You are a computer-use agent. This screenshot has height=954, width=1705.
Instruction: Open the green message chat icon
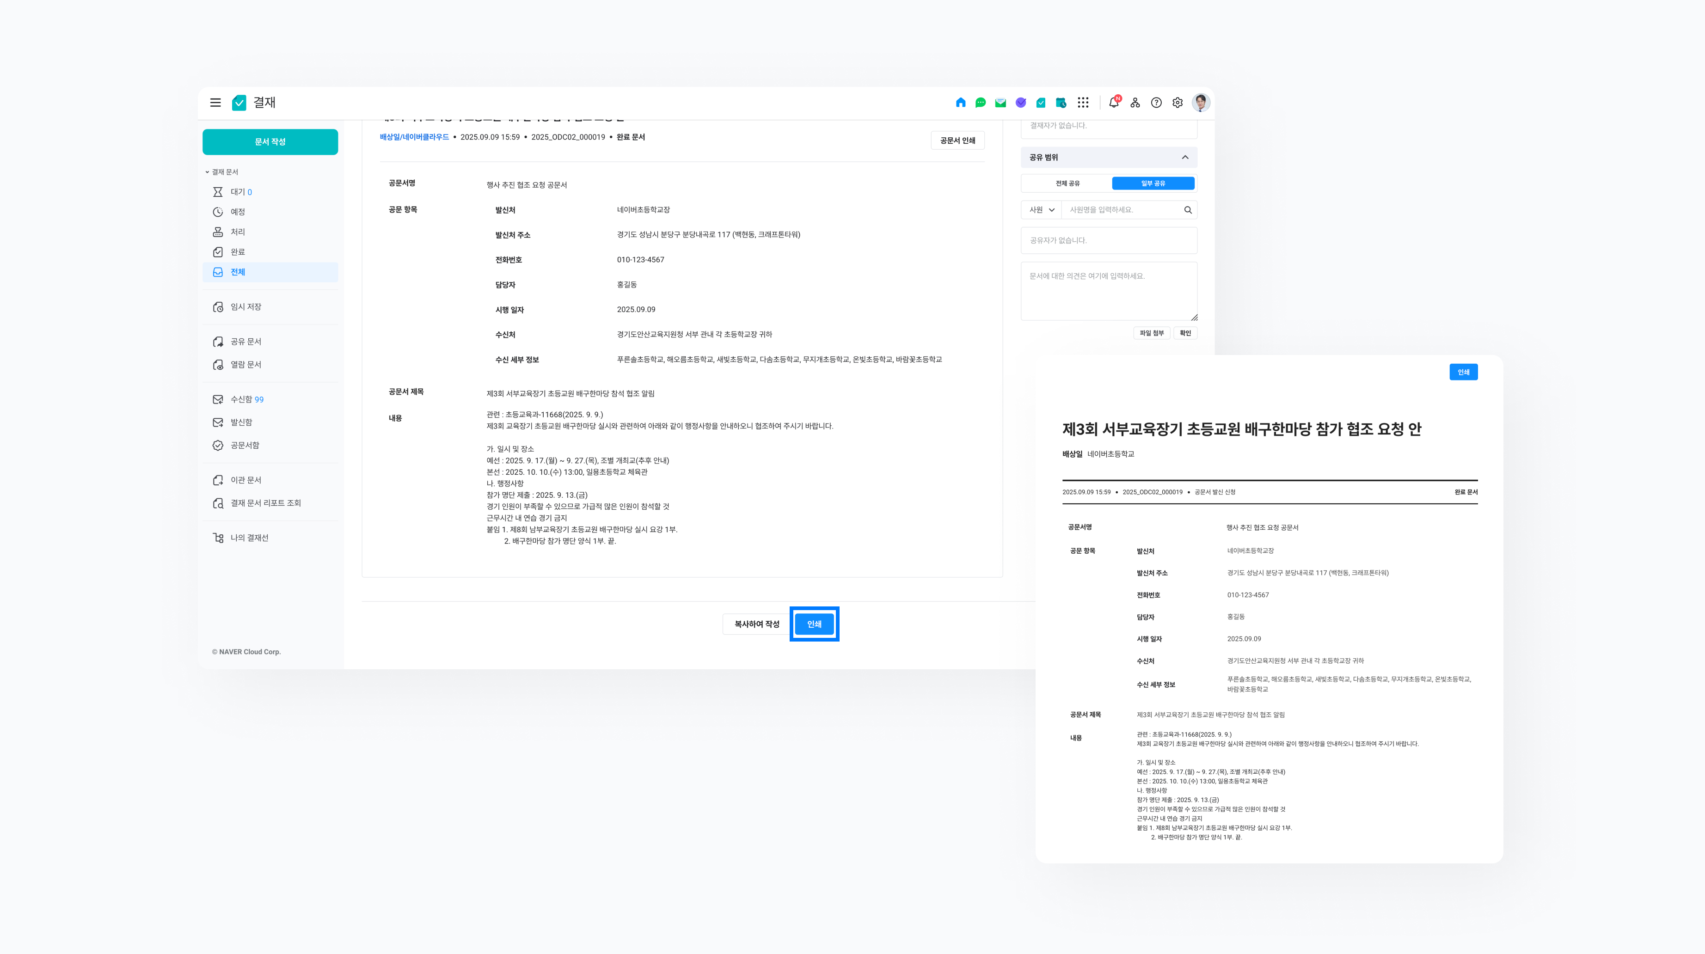pyautogui.click(x=980, y=103)
